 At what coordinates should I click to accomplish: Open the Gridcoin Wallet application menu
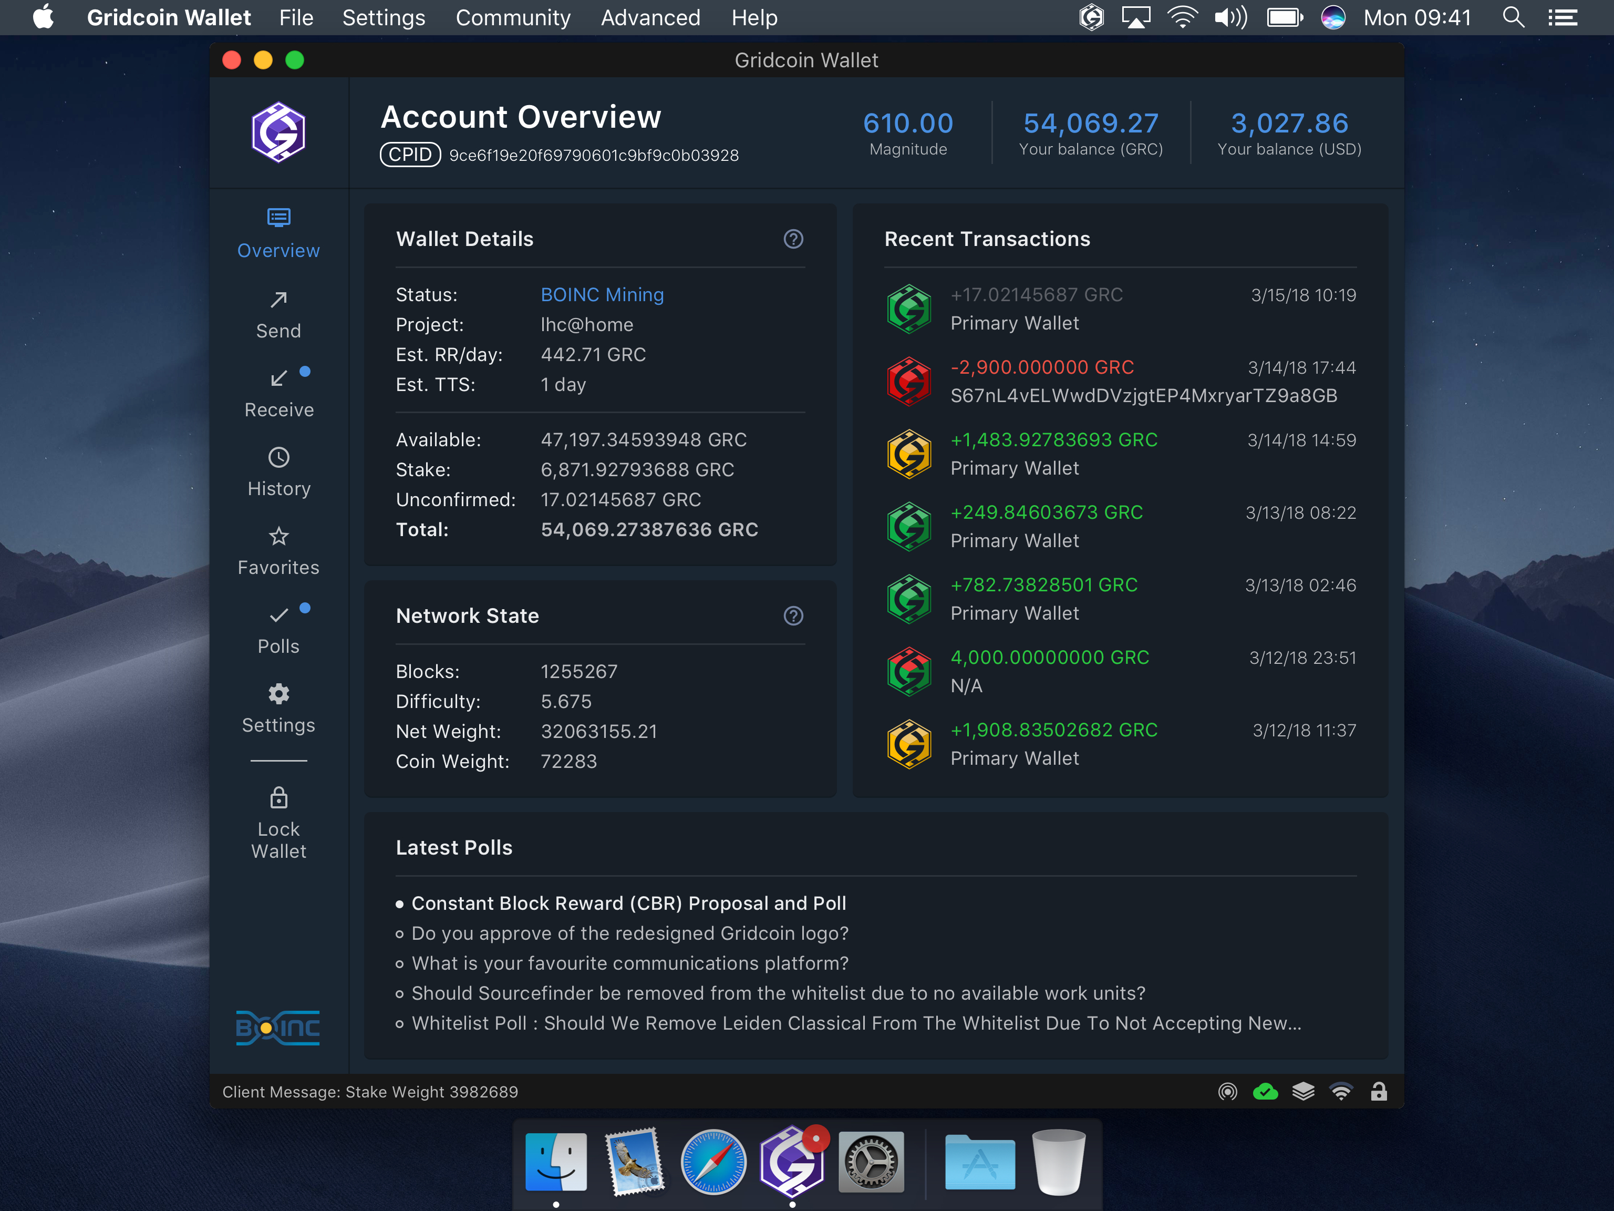(169, 17)
